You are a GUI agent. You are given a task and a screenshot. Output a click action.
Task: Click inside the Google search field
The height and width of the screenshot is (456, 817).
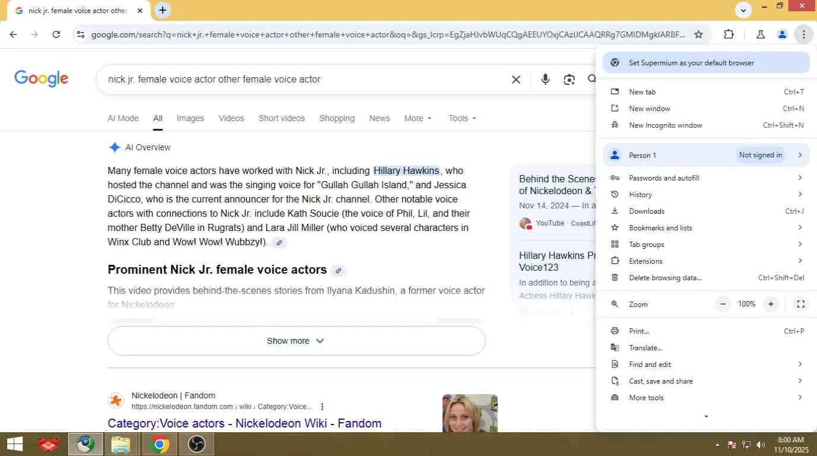(303, 80)
